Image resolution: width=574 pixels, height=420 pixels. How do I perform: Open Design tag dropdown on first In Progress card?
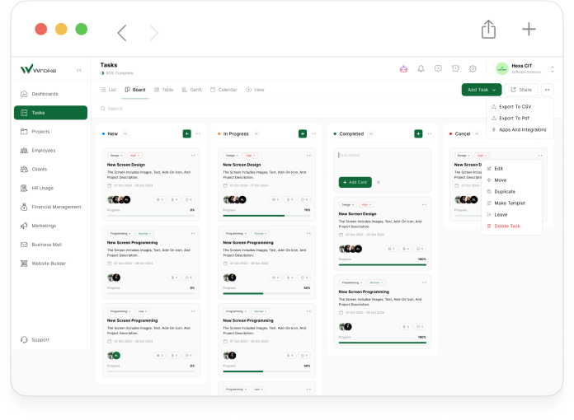pyautogui.click(x=232, y=156)
